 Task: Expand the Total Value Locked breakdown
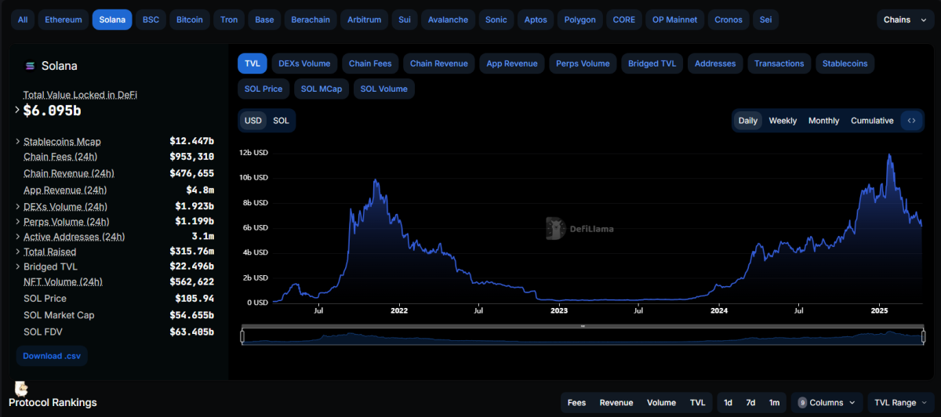18,111
